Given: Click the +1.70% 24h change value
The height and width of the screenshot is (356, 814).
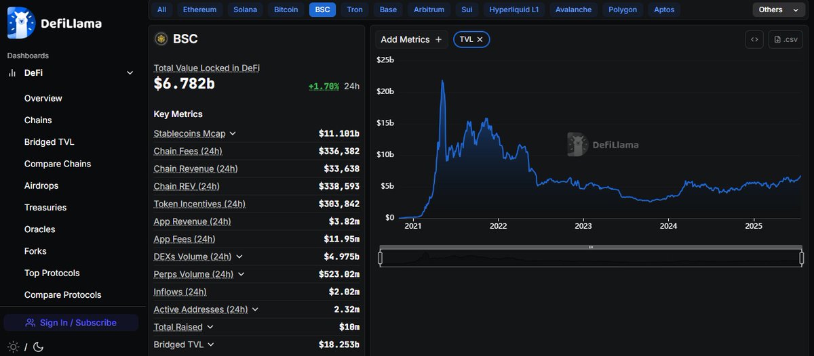Looking at the screenshot, I should (x=324, y=87).
